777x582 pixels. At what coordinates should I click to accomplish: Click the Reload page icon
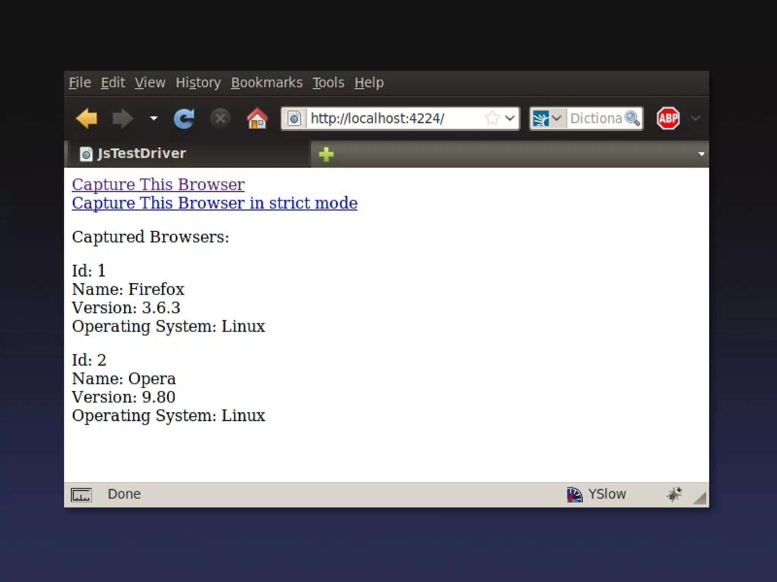click(x=184, y=118)
